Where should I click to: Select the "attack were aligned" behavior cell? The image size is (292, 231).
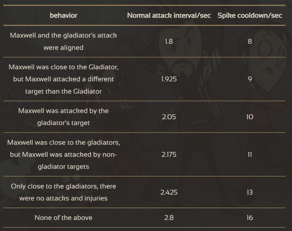[x=63, y=41]
